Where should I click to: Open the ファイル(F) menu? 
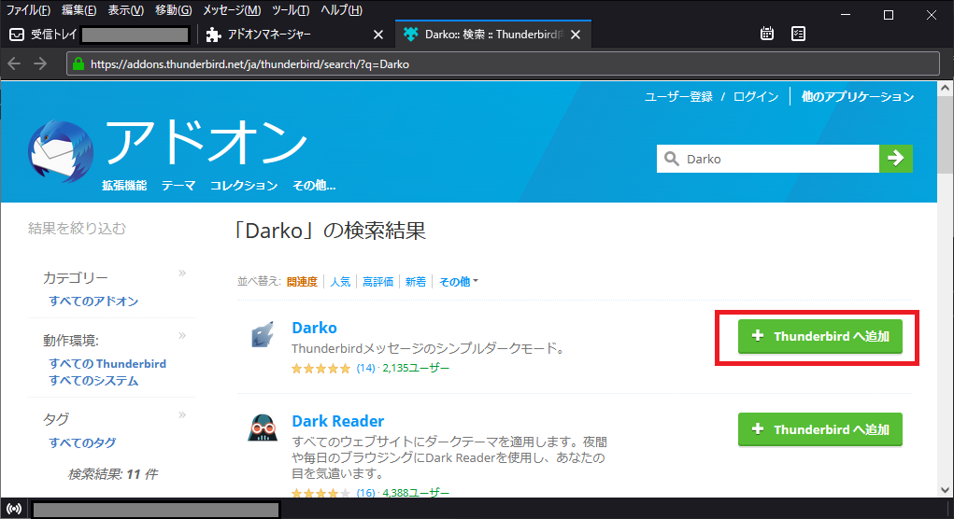(x=29, y=9)
